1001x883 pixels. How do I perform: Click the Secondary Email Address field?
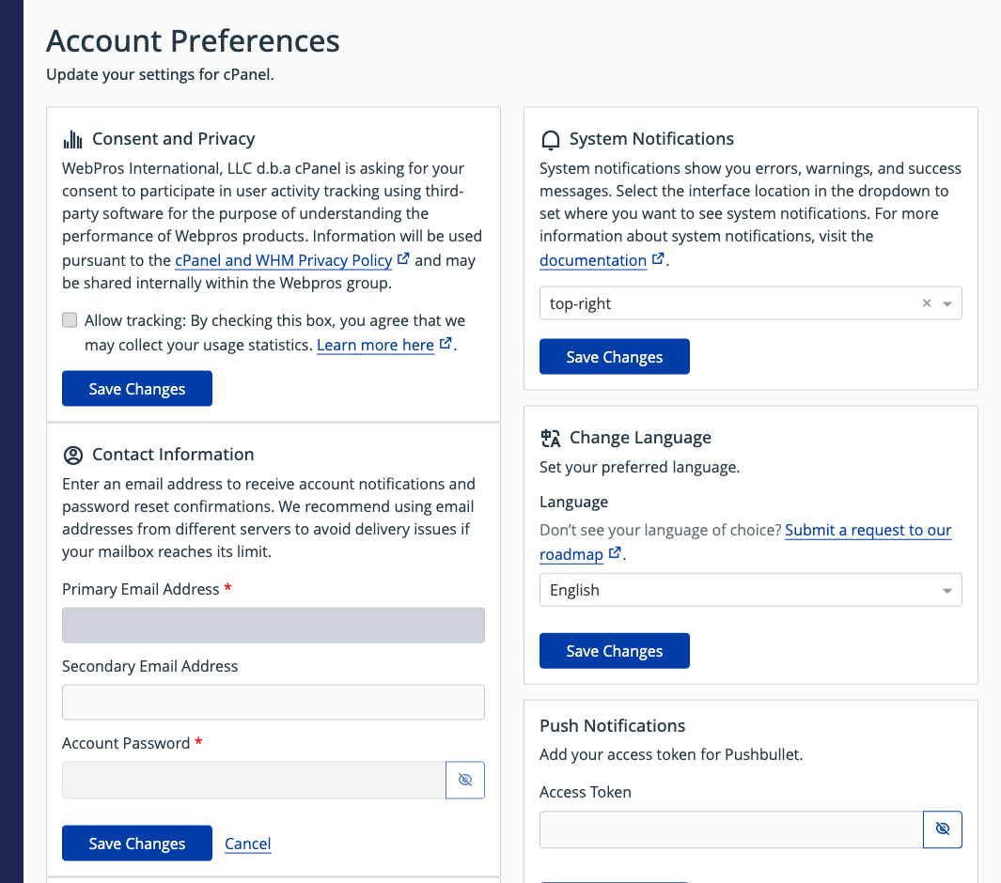click(x=274, y=703)
